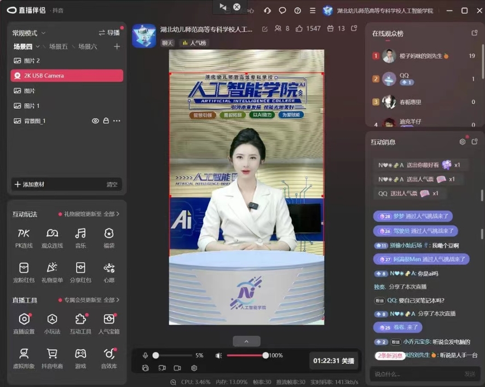Adjust speaker volume slider at 100%
This screenshot has width=485, height=387.
click(x=265, y=355)
